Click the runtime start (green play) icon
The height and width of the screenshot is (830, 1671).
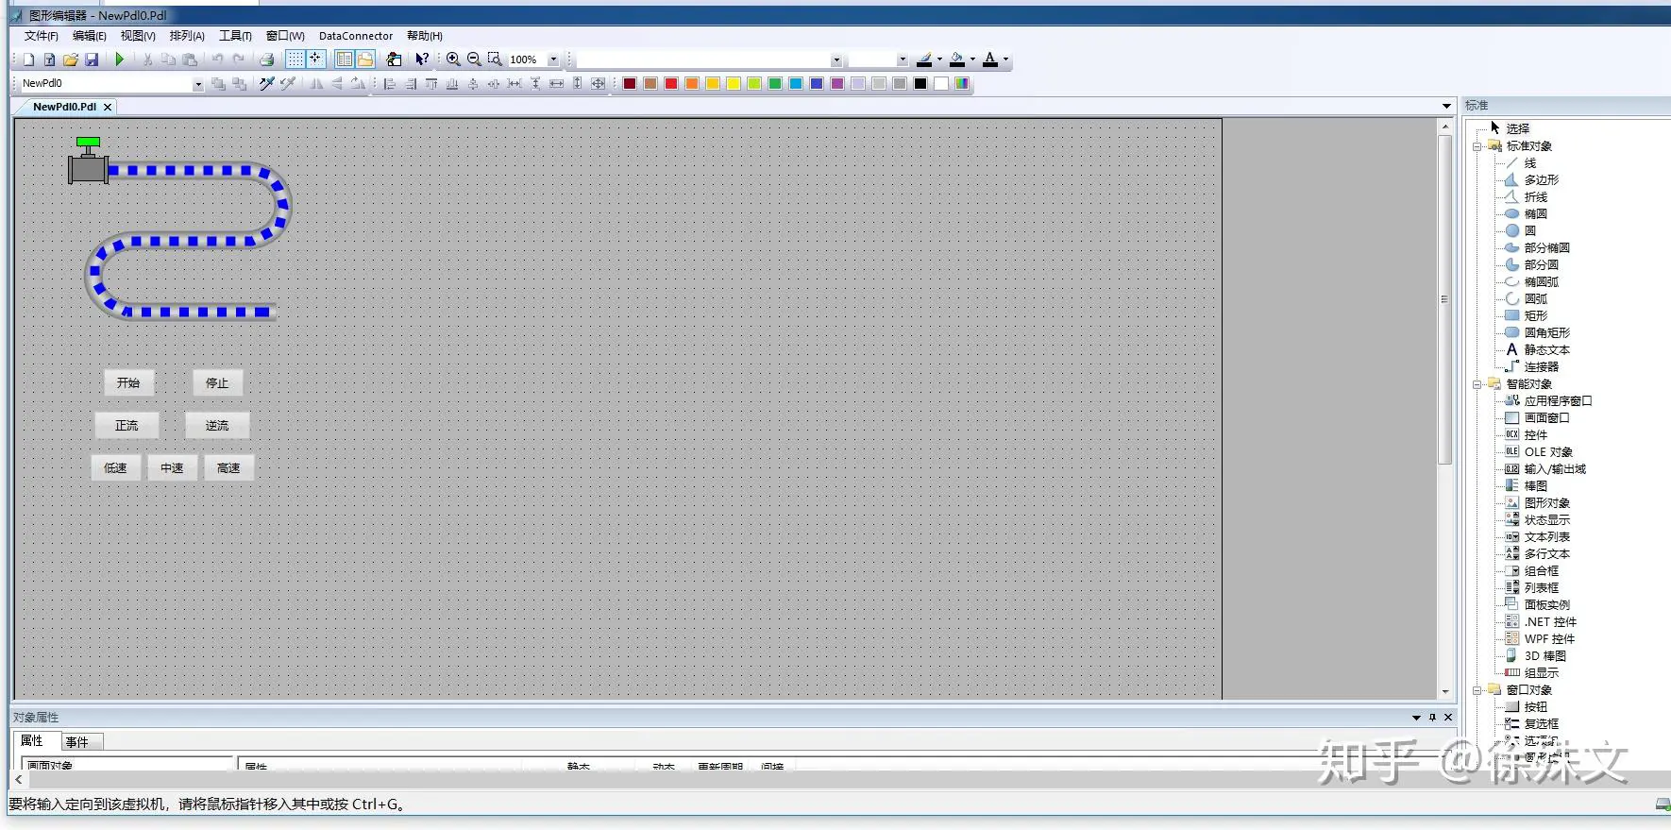coord(120,59)
